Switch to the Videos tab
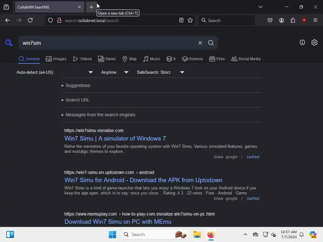 (x=82, y=59)
